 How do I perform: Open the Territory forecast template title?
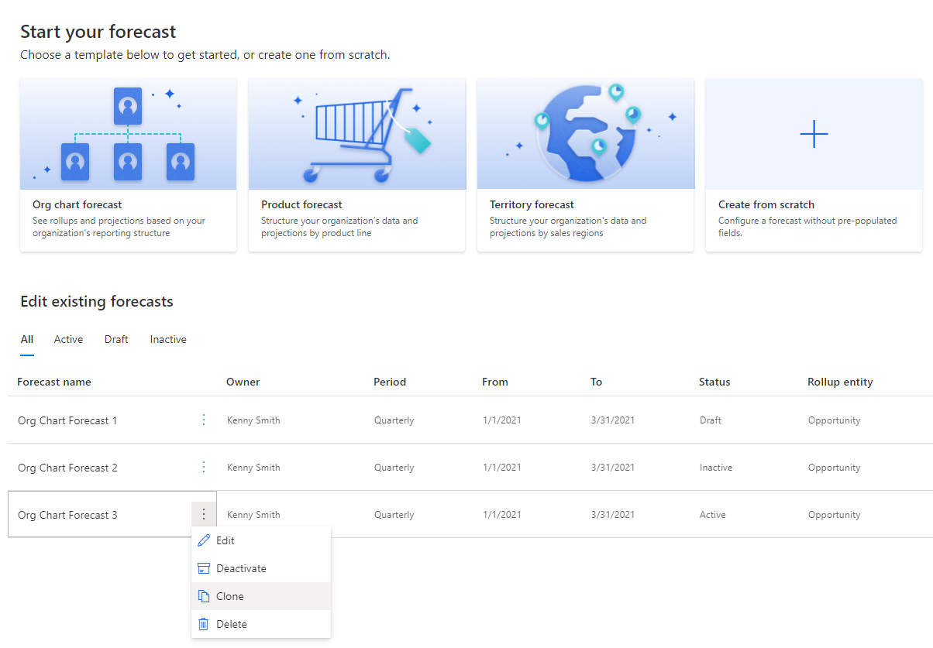coord(532,204)
